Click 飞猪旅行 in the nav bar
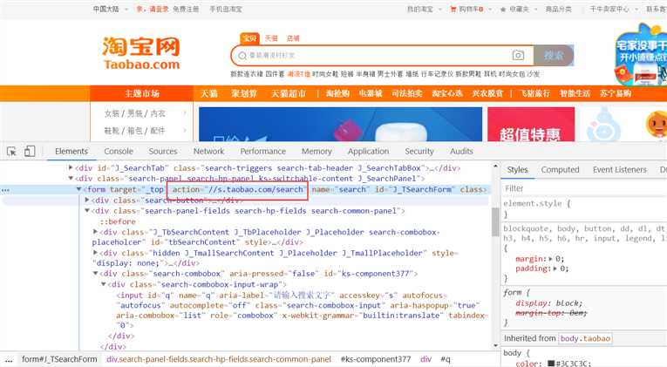667x367 pixels. click(534, 93)
